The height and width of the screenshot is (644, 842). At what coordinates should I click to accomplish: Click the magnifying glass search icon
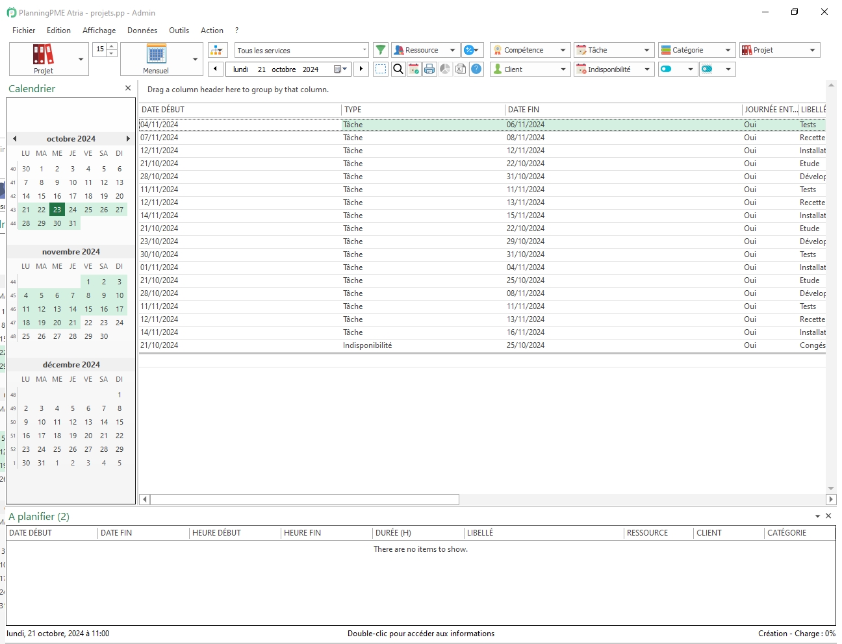coord(398,69)
